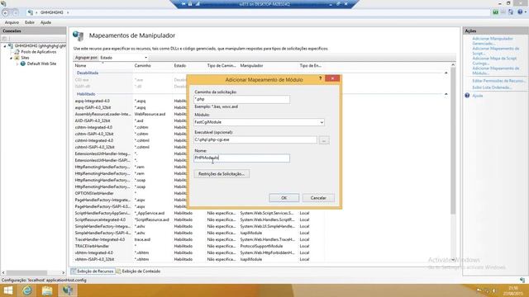Image resolution: width=529 pixels, height=297 pixels.
Task: Click the Conexões pane horizontal scrollbar
Action: 26,272
